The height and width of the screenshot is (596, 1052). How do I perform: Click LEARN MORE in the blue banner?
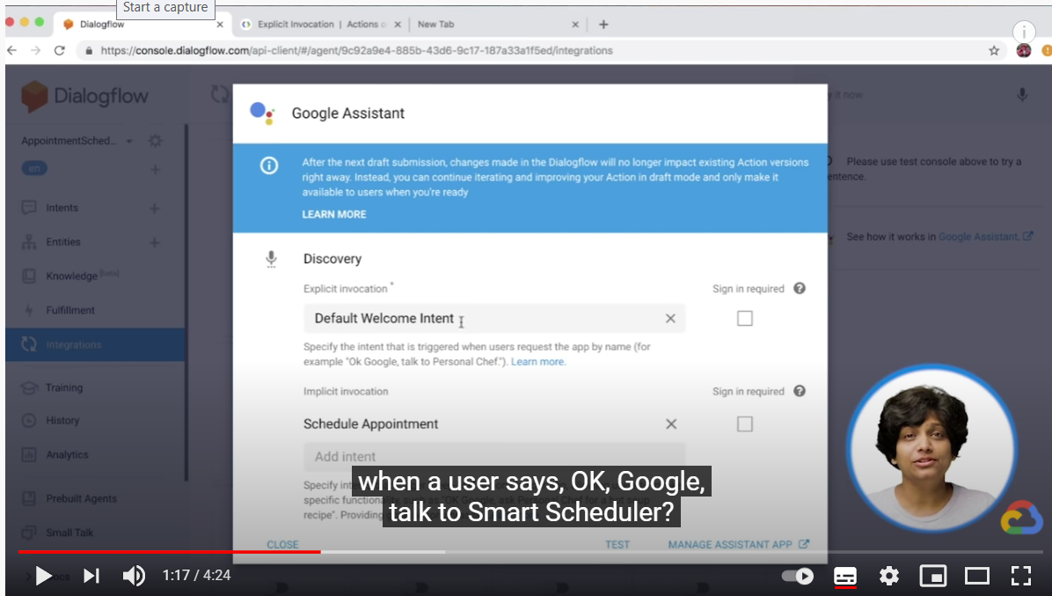334,214
